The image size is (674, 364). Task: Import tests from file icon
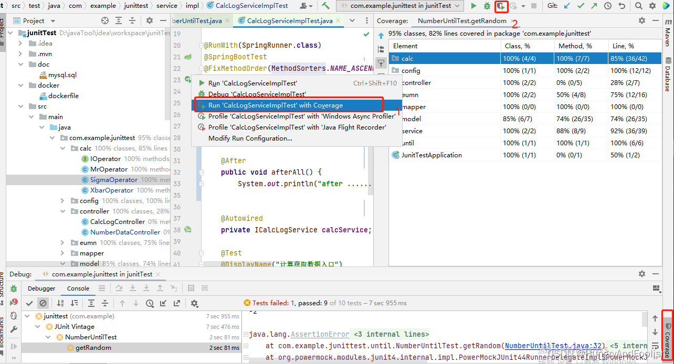pyautogui.click(x=163, y=303)
